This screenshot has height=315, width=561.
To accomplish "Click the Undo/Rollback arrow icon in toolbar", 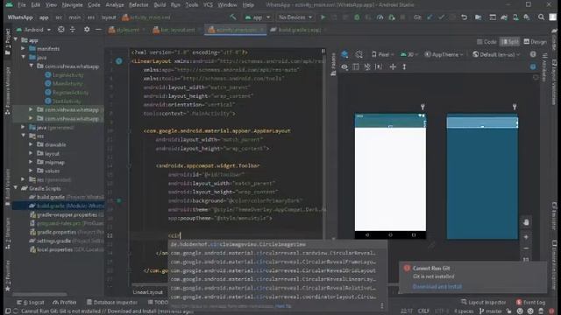I will [464, 17].
